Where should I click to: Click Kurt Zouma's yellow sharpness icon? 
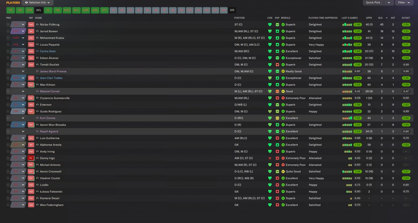pos(277,118)
